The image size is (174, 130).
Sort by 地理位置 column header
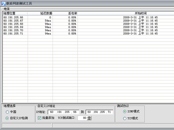point(15,13)
